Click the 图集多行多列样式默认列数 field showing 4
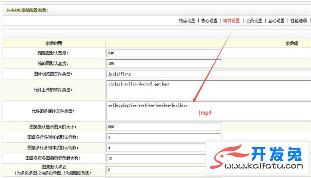Image resolution: width=311 pixels, height=178 pixels. pyautogui.click(x=156, y=148)
